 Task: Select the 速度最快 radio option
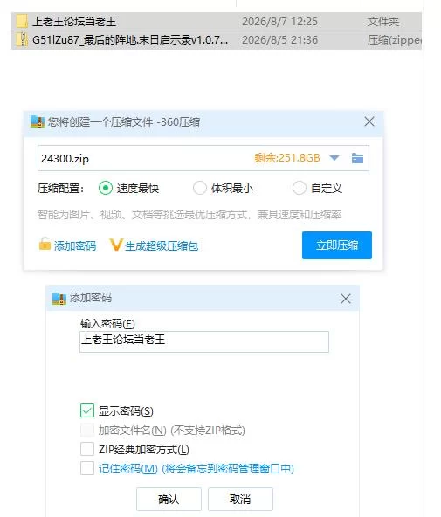(x=106, y=188)
